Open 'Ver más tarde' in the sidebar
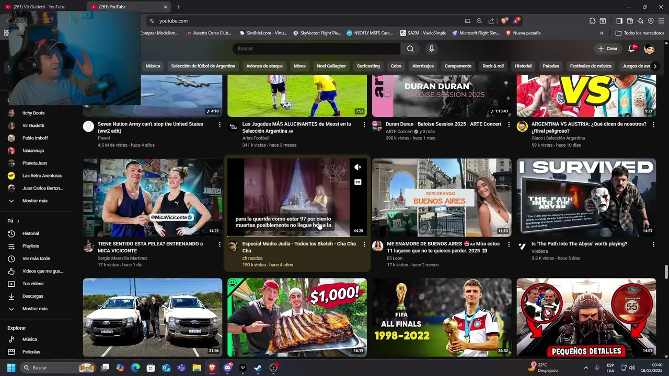 click(36, 258)
